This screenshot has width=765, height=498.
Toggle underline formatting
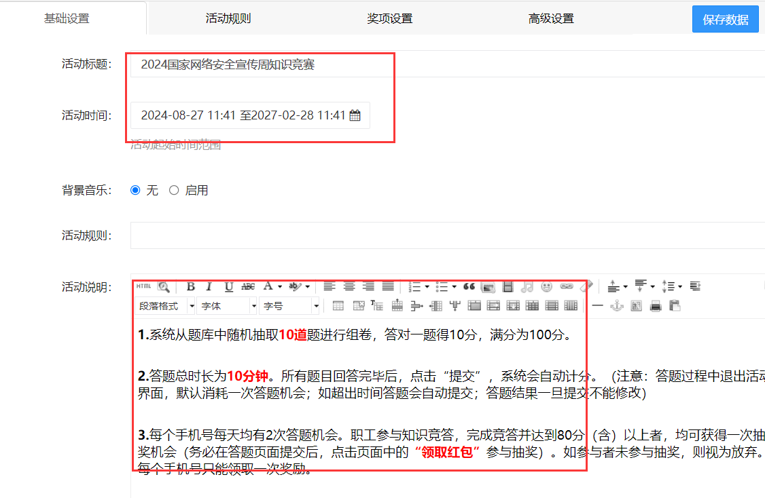(228, 286)
